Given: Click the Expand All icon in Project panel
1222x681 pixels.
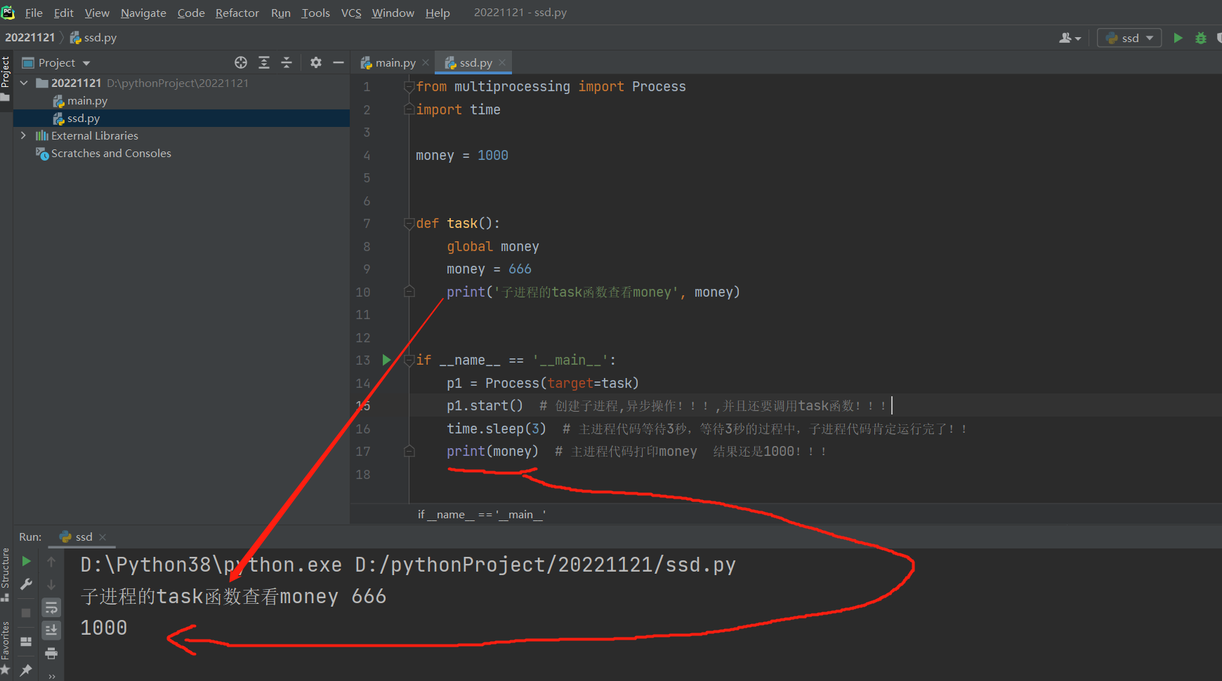Looking at the screenshot, I should tap(264, 62).
